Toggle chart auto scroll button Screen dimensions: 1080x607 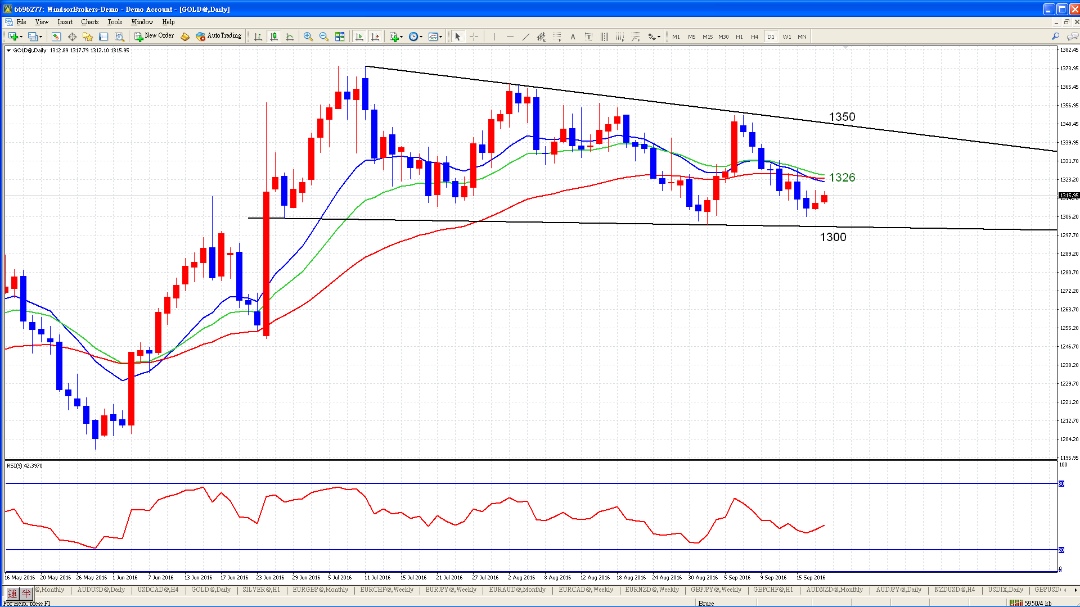click(x=359, y=37)
